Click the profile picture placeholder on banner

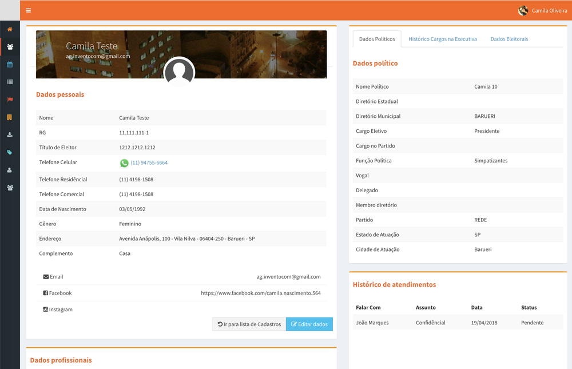point(179,72)
